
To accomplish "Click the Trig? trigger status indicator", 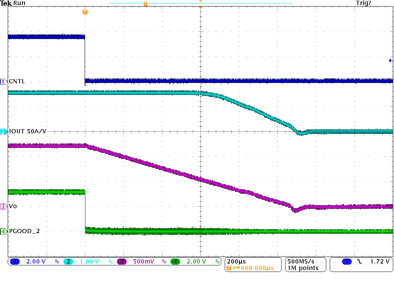I will click(x=364, y=3).
